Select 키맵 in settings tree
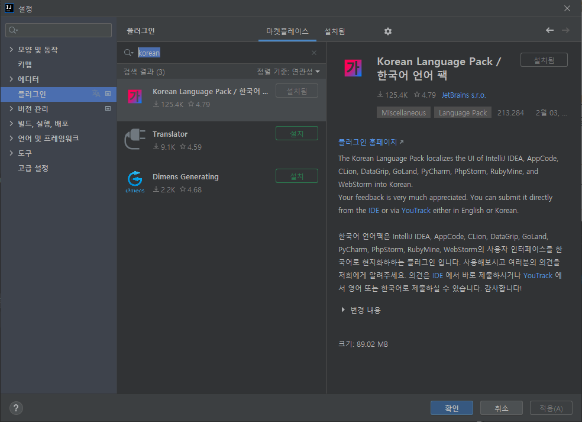The image size is (582, 422). [x=25, y=65]
